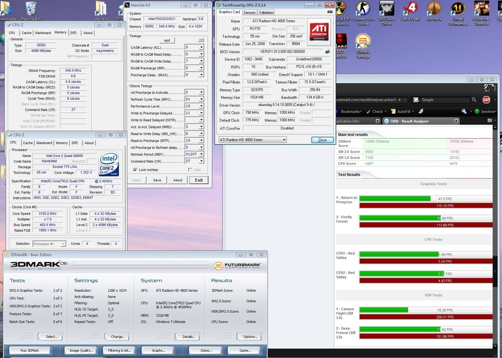Open Cache tab in lower CPU-Z window
Screen dimensions: 502x358
pos(28,143)
